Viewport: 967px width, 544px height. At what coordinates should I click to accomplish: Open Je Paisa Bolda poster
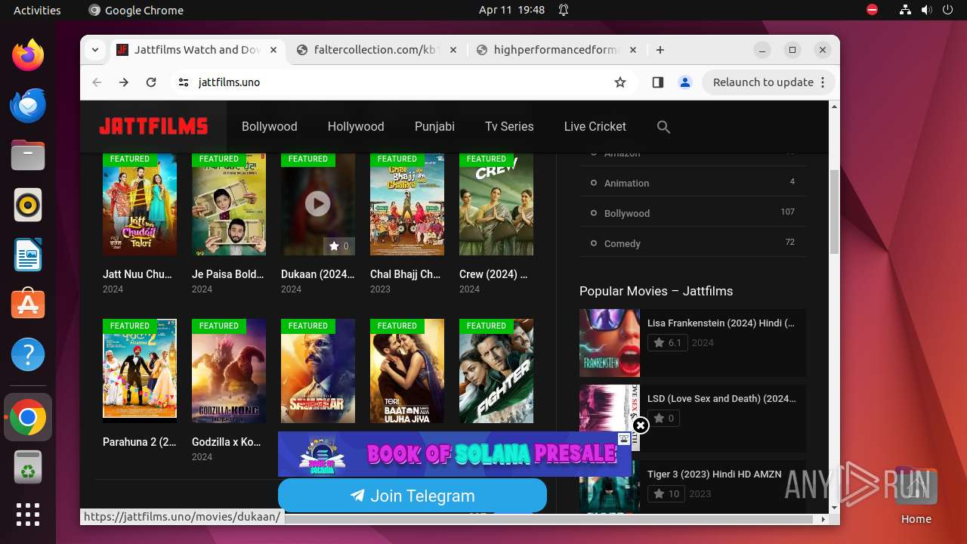point(229,204)
